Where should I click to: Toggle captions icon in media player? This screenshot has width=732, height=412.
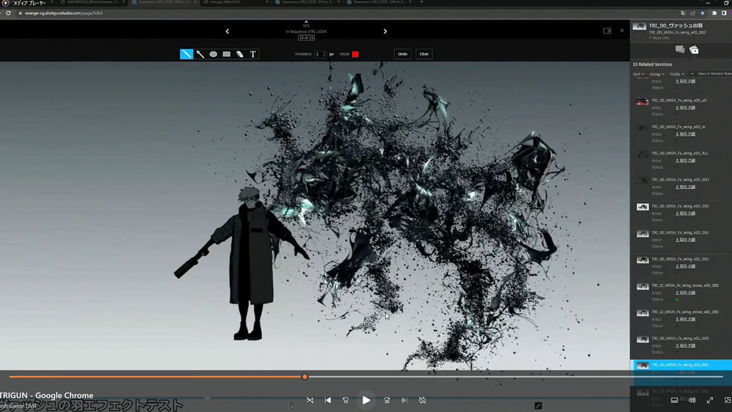click(674, 400)
